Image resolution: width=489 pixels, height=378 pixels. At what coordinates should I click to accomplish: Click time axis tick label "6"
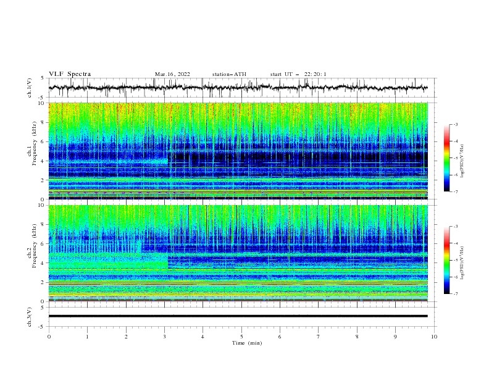point(280,337)
